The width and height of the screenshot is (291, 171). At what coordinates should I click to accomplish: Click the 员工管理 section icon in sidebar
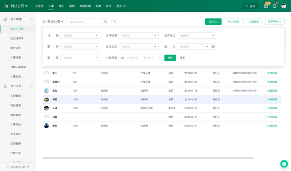point(5,19)
